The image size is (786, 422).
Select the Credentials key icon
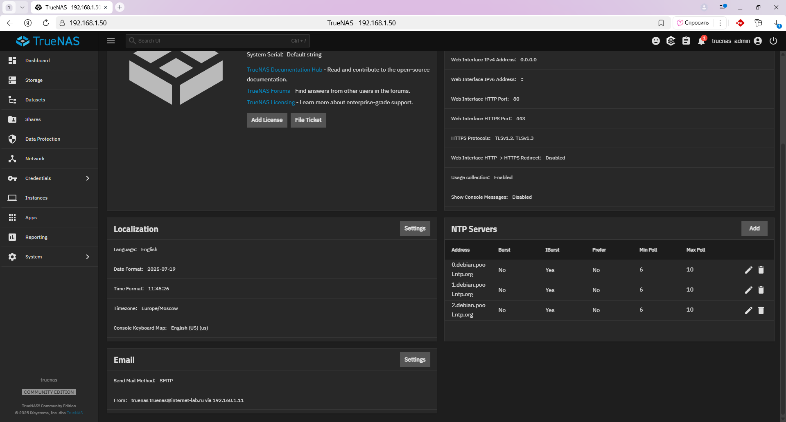[x=12, y=178]
